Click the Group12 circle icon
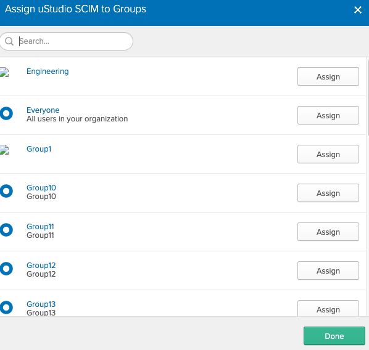The width and height of the screenshot is (369, 350). [6, 269]
